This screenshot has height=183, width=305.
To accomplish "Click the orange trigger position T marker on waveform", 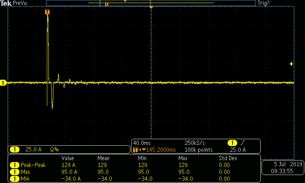I will click(47, 12).
